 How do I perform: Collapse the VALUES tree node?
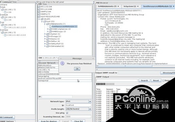(x=39, y=19)
